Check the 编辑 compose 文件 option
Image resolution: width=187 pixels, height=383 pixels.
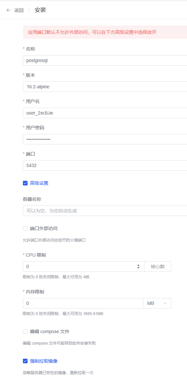(x=25, y=331)
